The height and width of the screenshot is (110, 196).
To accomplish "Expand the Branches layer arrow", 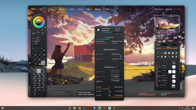I will pyautogui.click(x=177, y=76).
